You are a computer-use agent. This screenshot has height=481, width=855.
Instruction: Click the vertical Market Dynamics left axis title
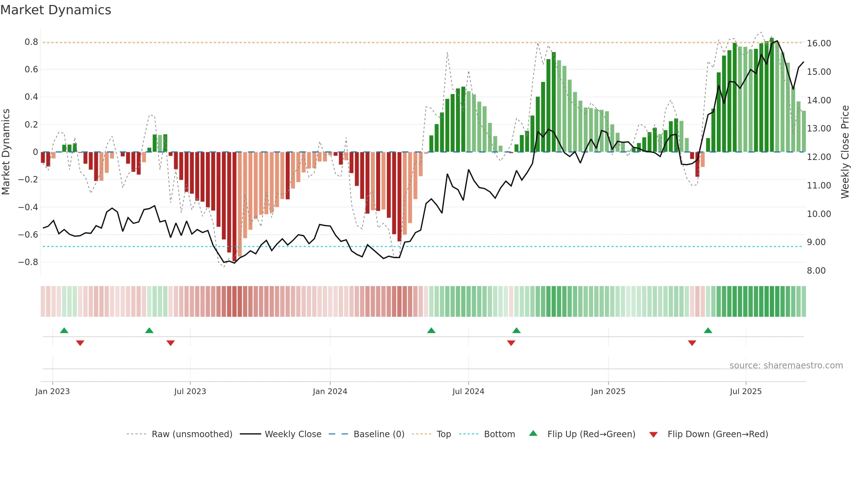tap(6, 152)
